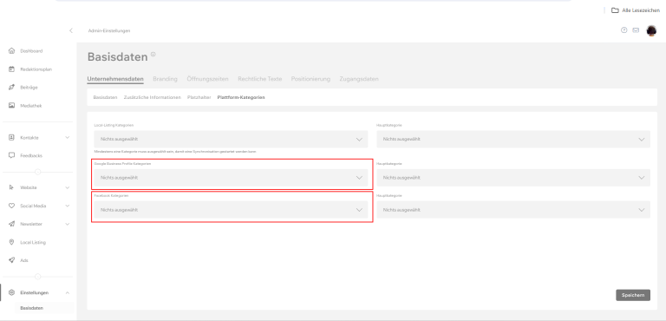
Task: Open Feedbacks in the sidebar
Action: [31, 155]
